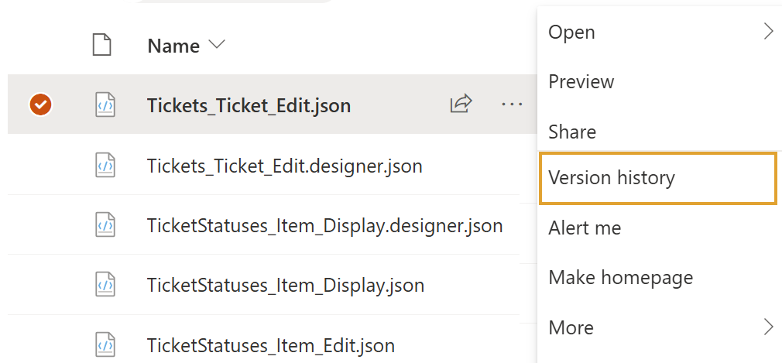This screenshot has height=363, width=782.
Task: Click the TicketStatuses_Item_Display.json file icon
Action: (x=105, y=285)
